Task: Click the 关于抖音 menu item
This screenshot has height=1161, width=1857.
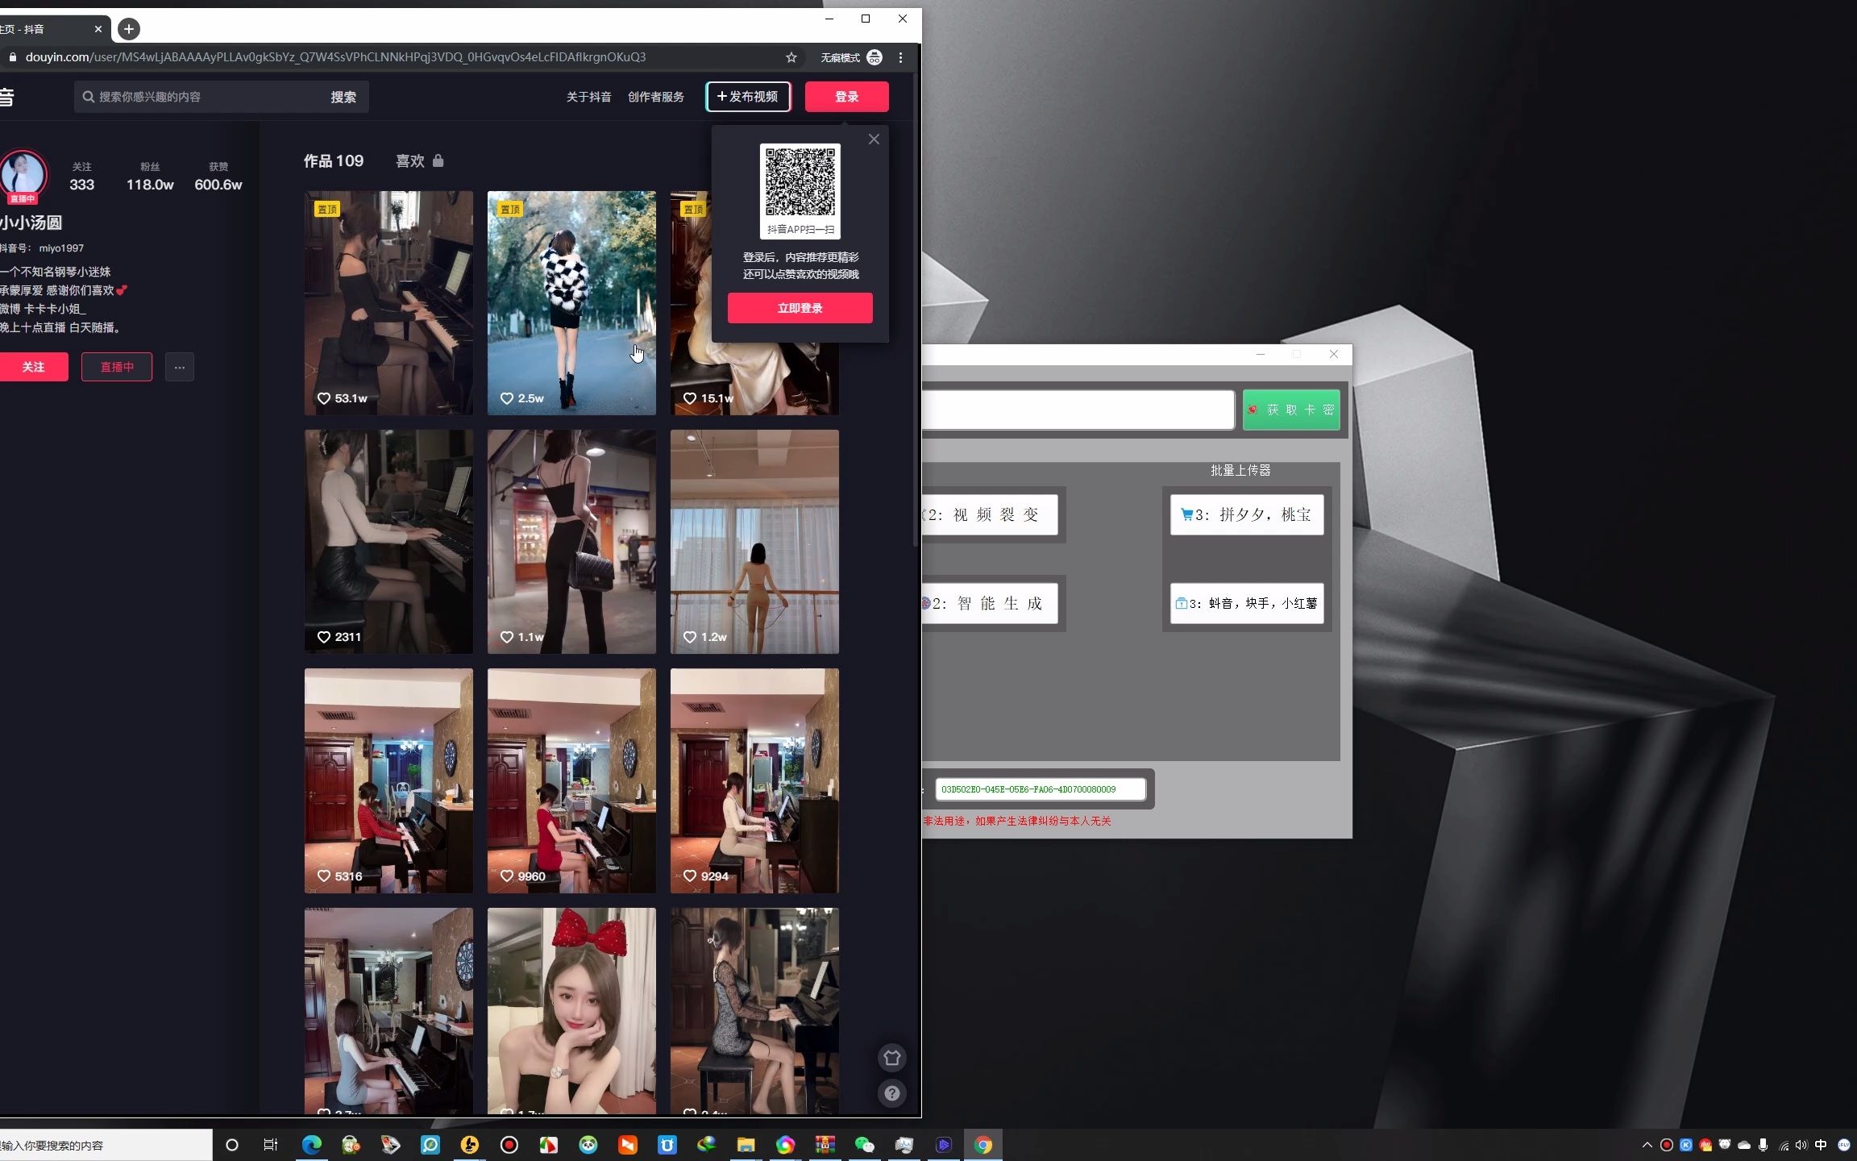Action: pyautogui.click(x=587, y=96)
